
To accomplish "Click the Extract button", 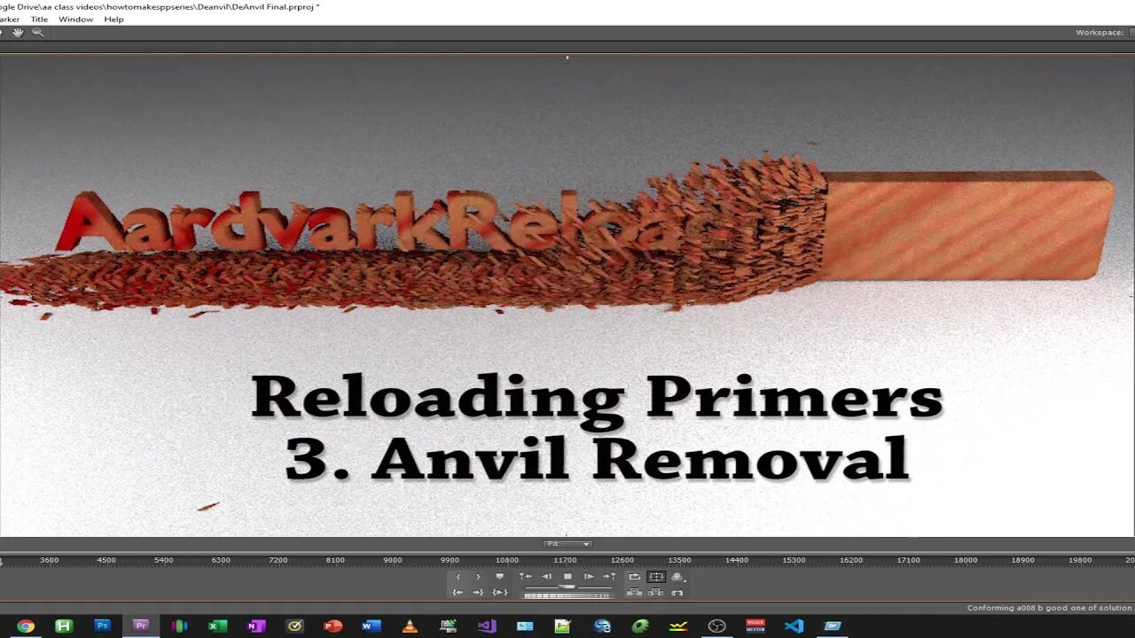I will click(x=656, y=592).
